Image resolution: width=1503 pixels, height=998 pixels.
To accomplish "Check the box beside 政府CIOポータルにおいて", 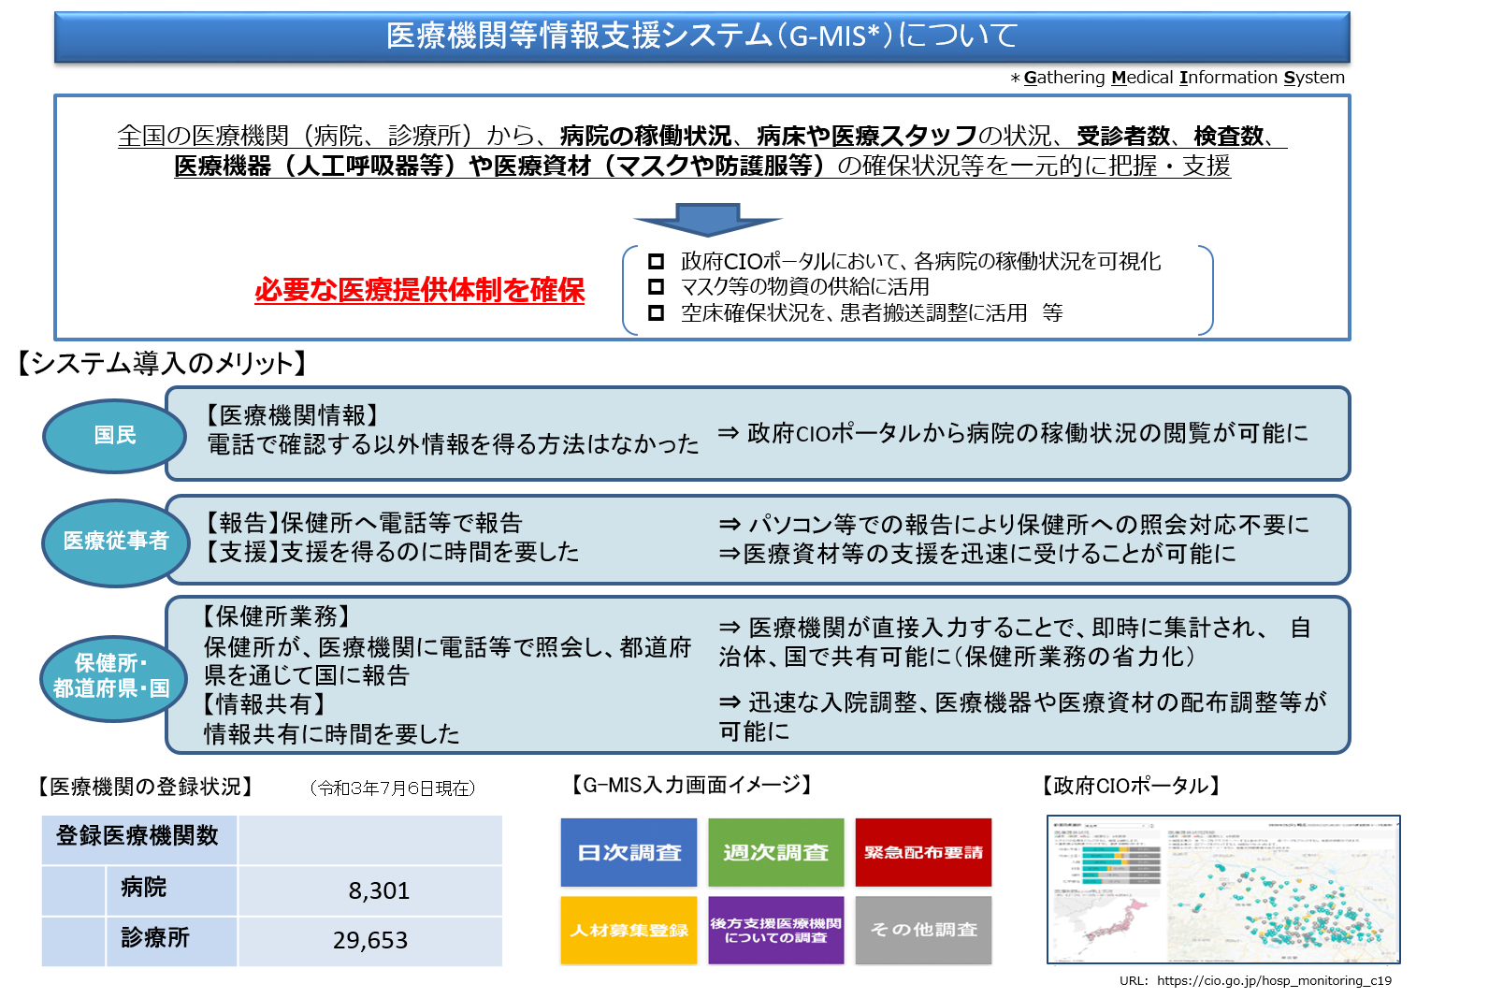I will (x=657, y=261).
